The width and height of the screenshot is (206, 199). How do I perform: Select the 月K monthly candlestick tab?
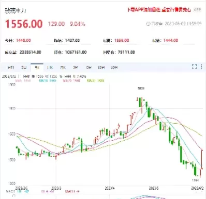(63, 68)
